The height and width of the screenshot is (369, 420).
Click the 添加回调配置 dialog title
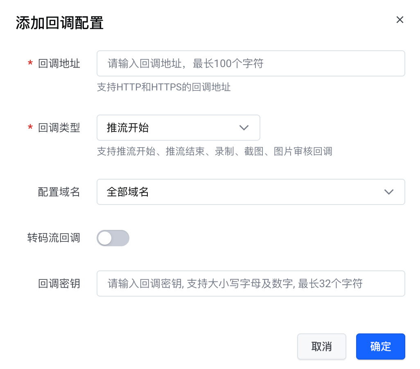pyautogui.click(x=60, y=23)
